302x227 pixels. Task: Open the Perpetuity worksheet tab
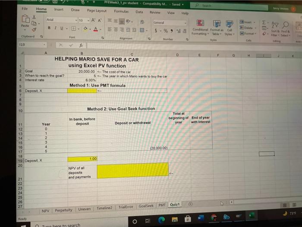[63, 210]
